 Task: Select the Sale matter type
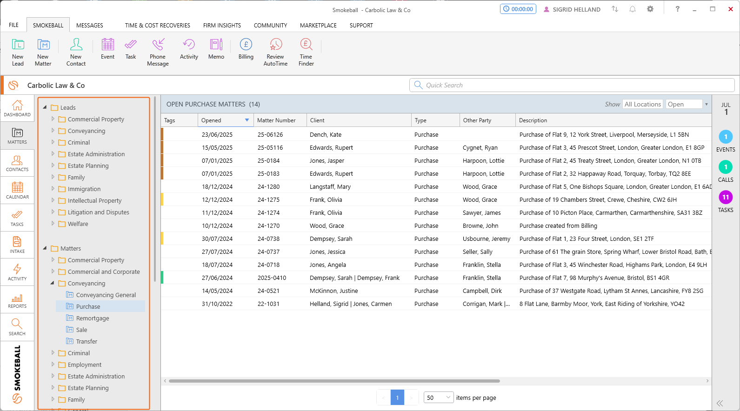81,330
